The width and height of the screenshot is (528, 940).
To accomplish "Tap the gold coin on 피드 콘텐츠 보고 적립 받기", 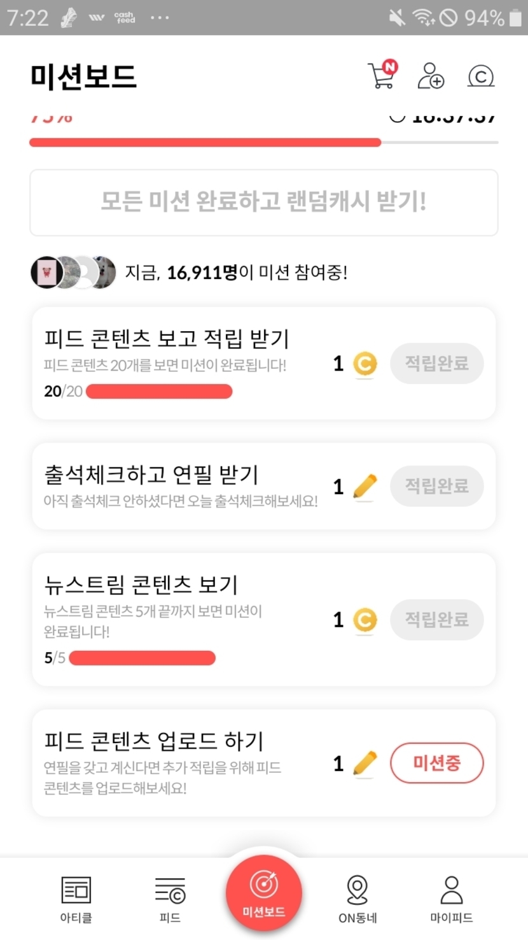I will pyautogui.click(x=365, y=364).
